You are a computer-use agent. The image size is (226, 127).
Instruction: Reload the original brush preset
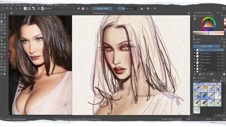(x=87, y=8)
